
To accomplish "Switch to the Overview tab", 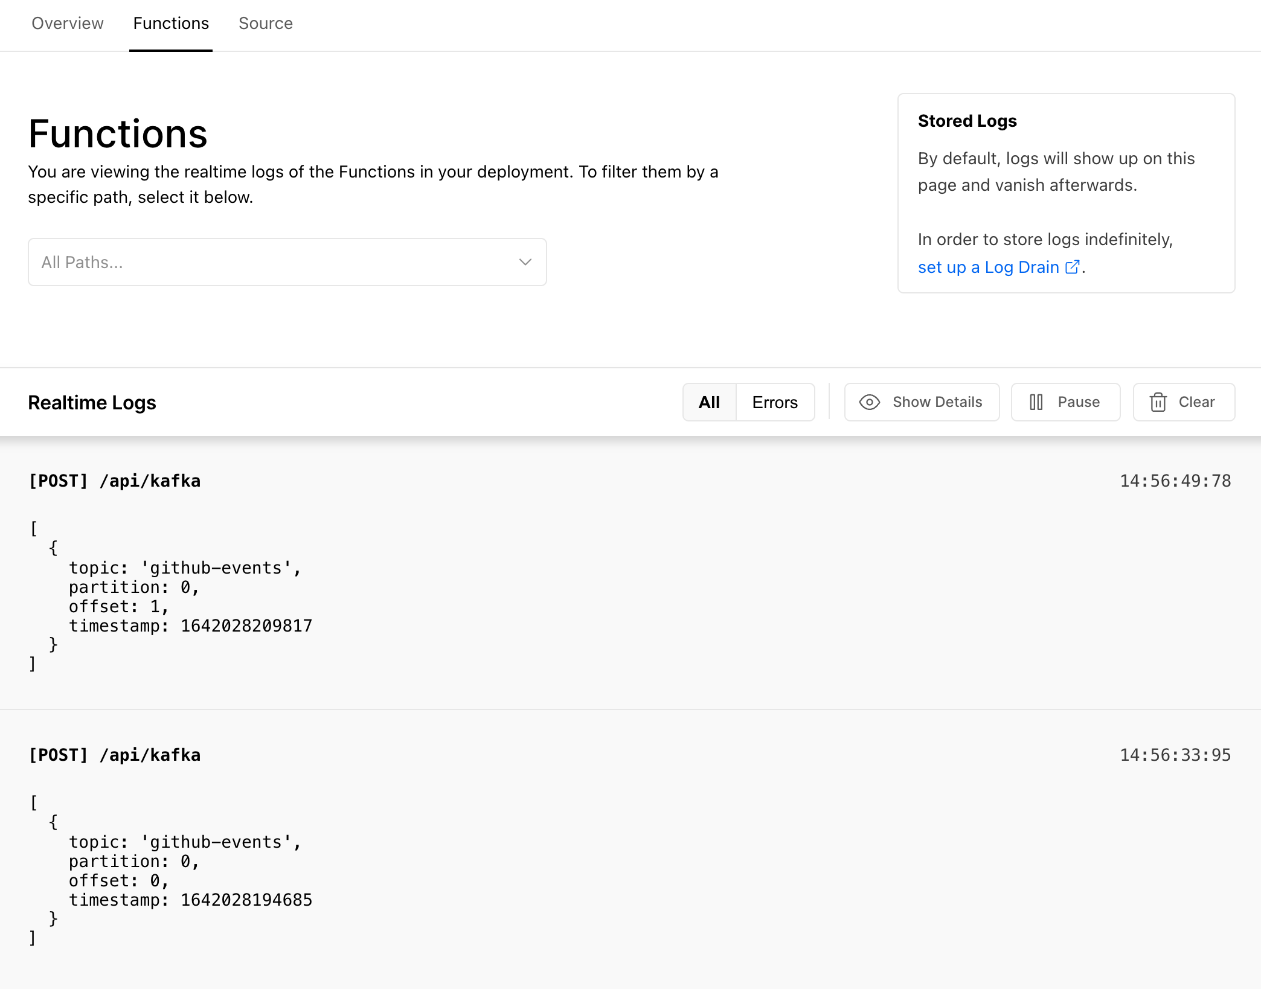I will tap(67, 24).
